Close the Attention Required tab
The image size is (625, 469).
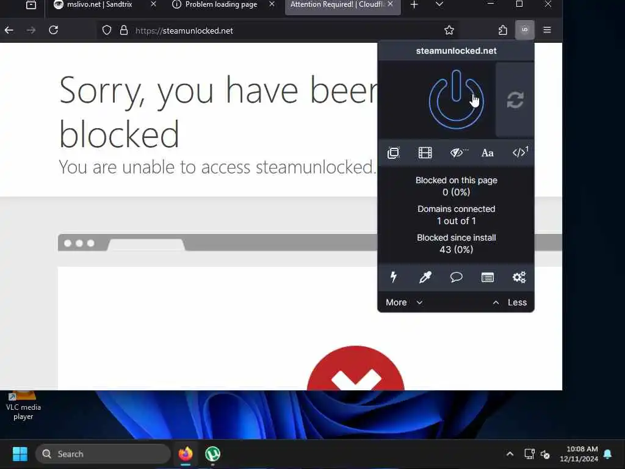[390, 4]
